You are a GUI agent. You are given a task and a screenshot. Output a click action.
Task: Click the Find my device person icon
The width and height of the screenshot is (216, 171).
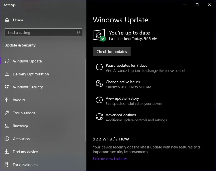pos(6,152)
